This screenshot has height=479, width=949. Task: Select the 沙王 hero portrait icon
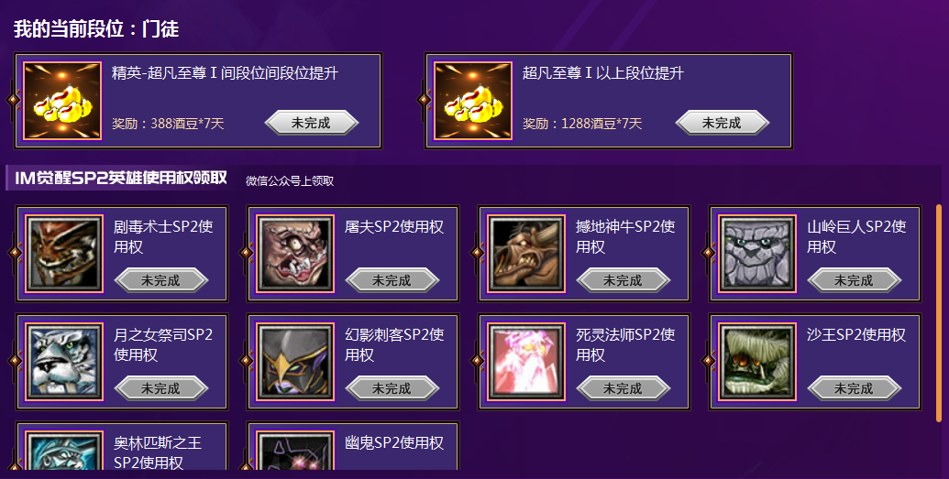coord(757,362)
